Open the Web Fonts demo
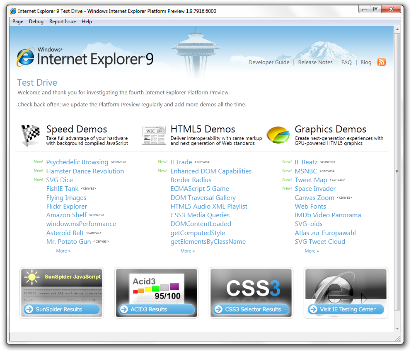Image resolution: width=411 pixels, height=351 pixels. [x=310, y=207]
